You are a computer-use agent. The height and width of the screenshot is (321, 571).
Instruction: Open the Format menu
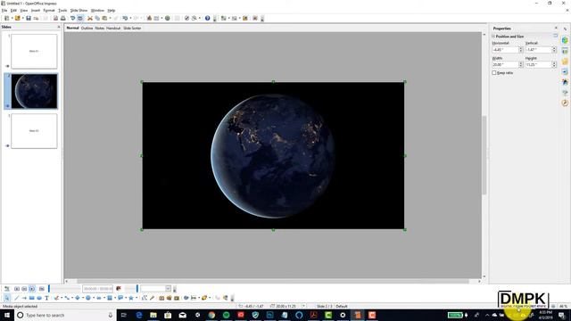[49, 10]
